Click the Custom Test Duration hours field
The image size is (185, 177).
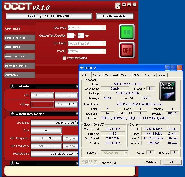tap(70, 35)
